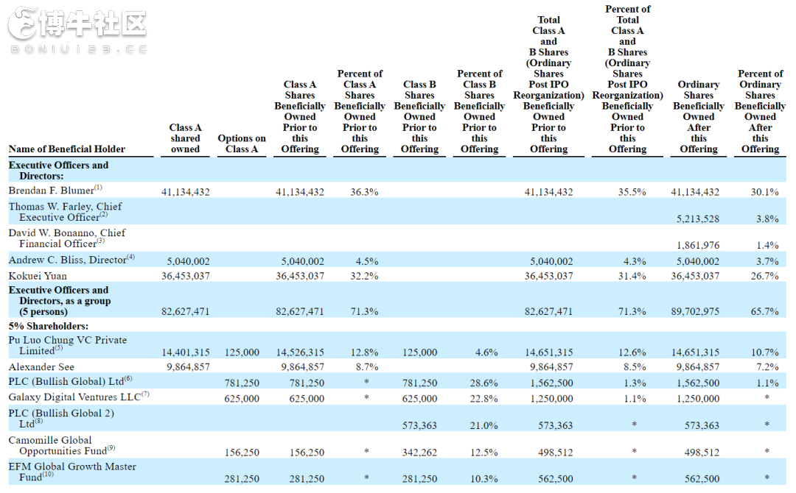Select "Executive Officers and Directors, as a group" label
This screenshot has height=493, width=796.
(x=60, y=301)
